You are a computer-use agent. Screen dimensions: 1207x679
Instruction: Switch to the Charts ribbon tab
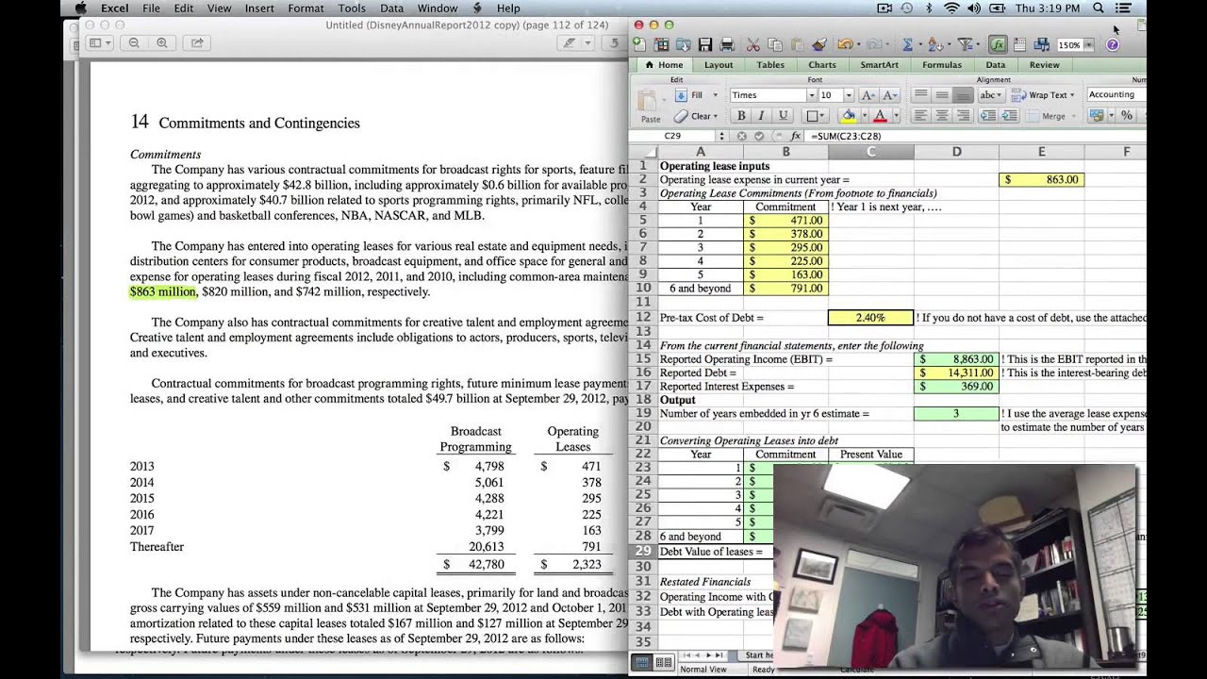click(822, 65)
